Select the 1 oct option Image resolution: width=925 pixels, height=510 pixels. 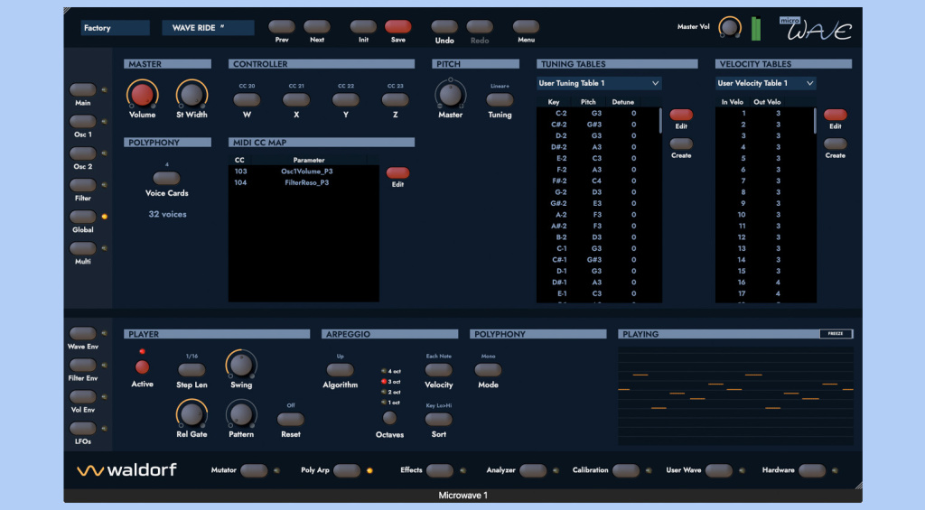pos(391,403)
